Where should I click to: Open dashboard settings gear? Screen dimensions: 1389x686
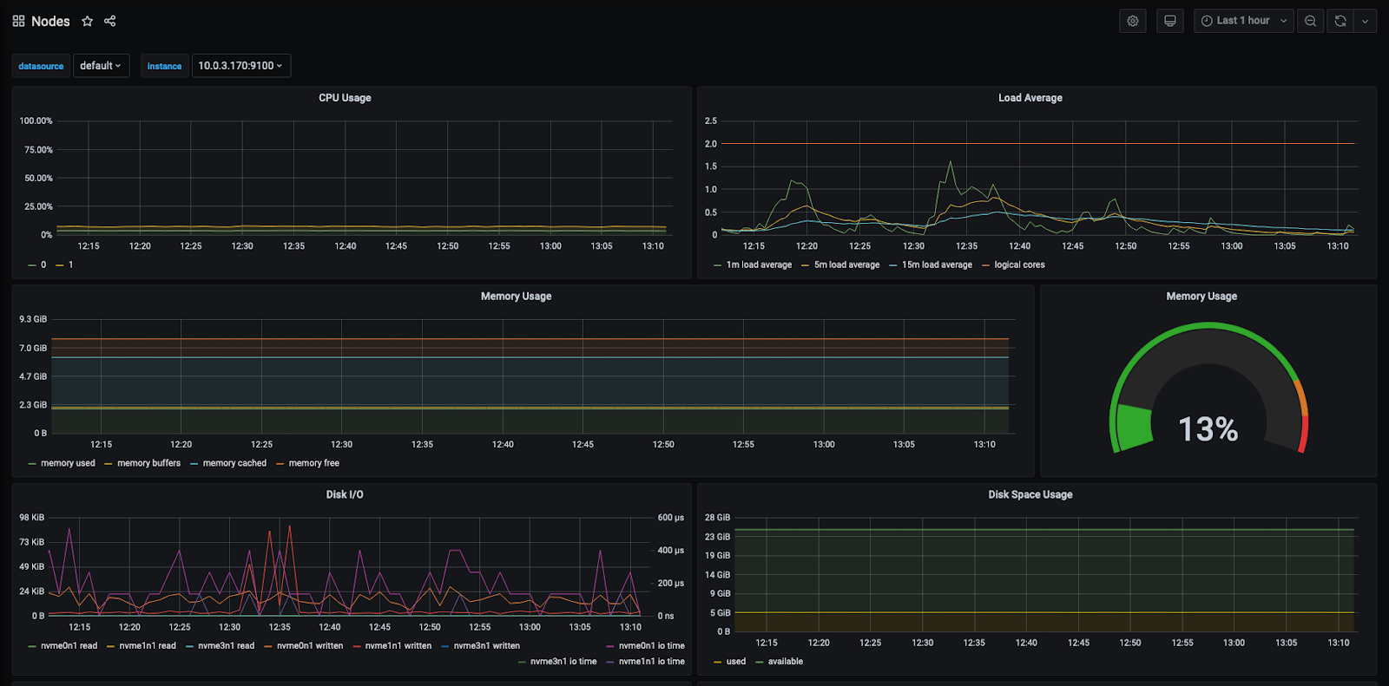(1133, 21)
